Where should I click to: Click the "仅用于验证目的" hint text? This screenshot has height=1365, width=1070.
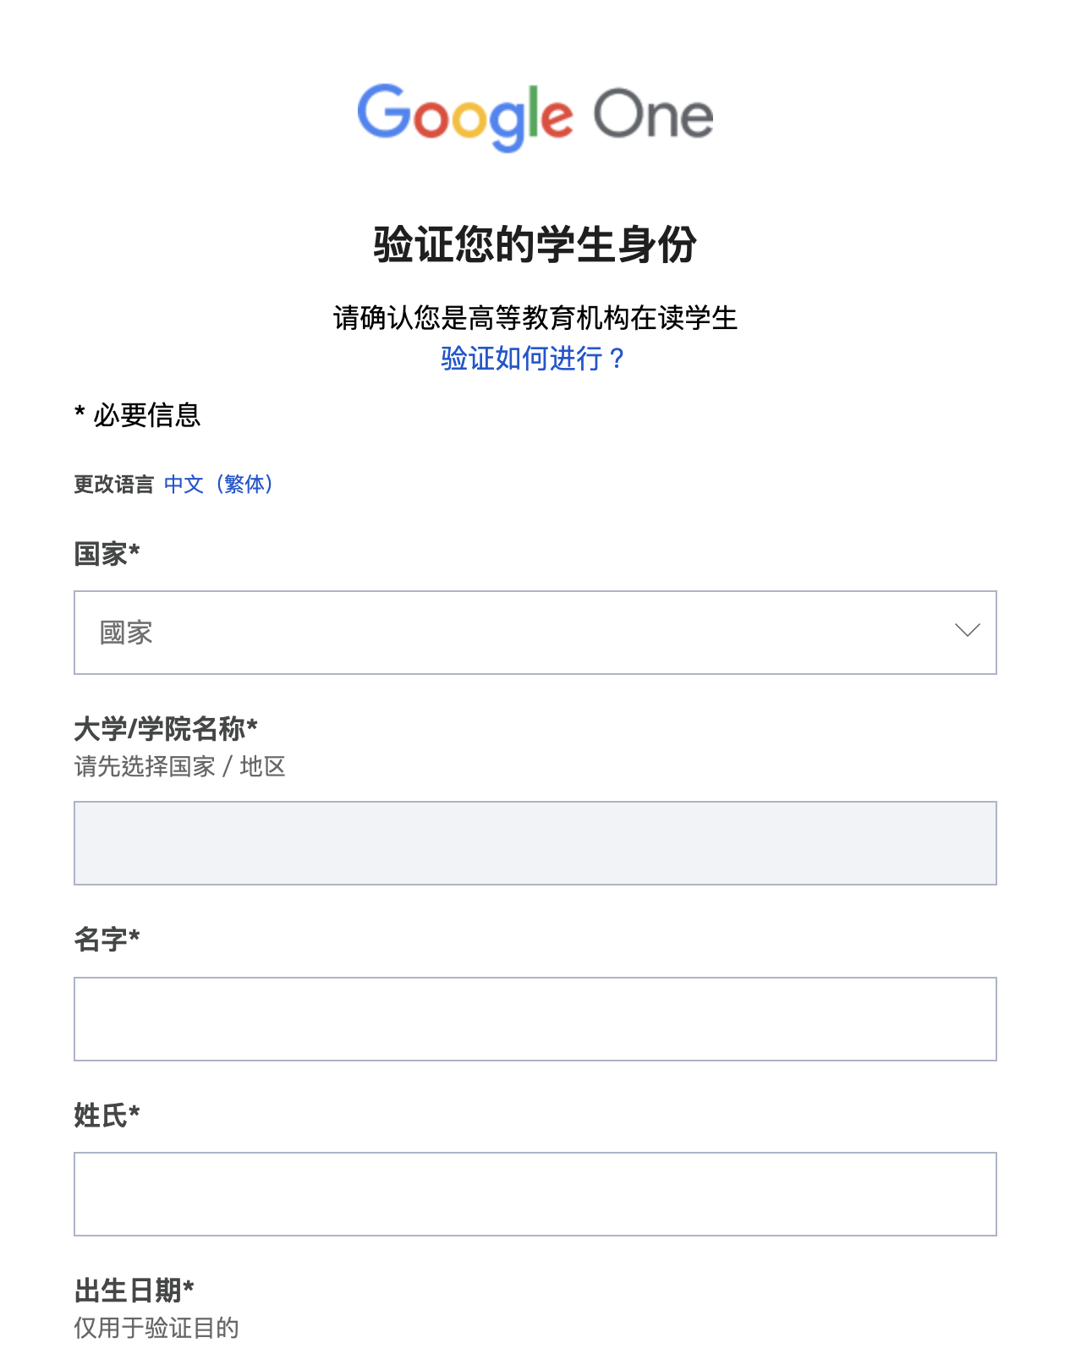point(156,1328)
